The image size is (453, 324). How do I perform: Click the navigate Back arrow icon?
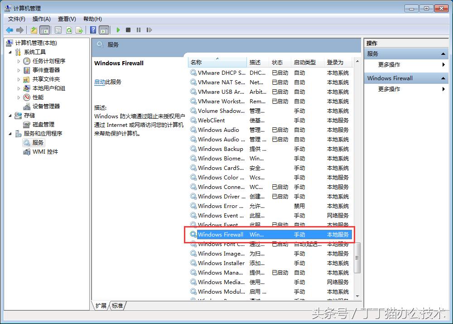10,30
